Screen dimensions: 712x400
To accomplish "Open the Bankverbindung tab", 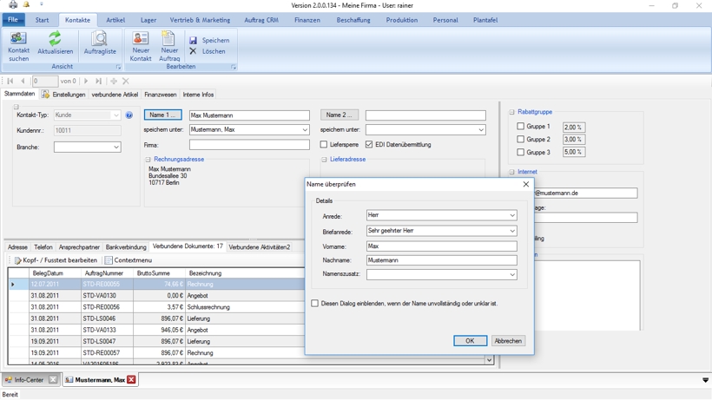I will pos(126,247).
